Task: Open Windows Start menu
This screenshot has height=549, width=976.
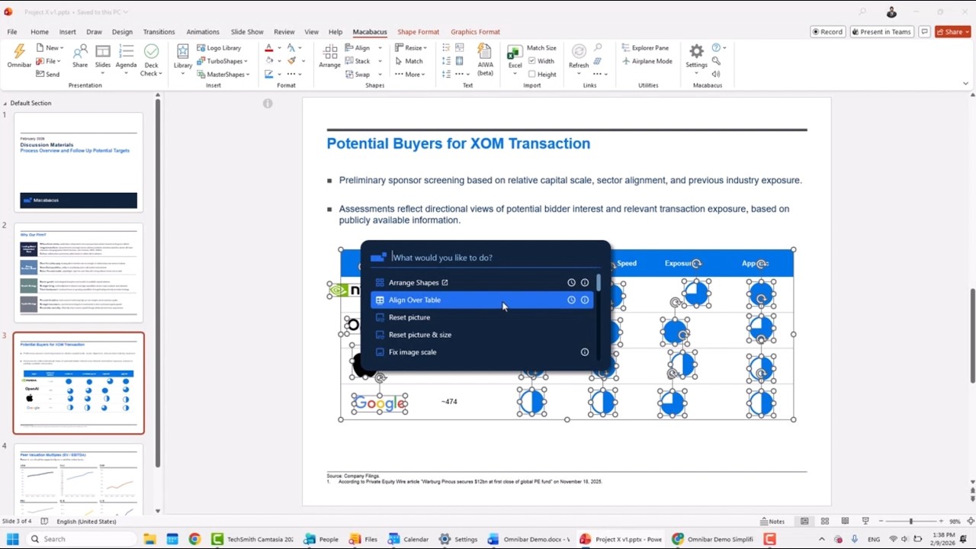Action: pos(12,539)
